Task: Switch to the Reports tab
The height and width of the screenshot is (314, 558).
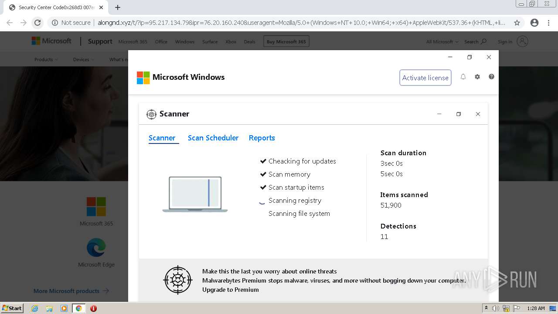Action: pos(262,138)
